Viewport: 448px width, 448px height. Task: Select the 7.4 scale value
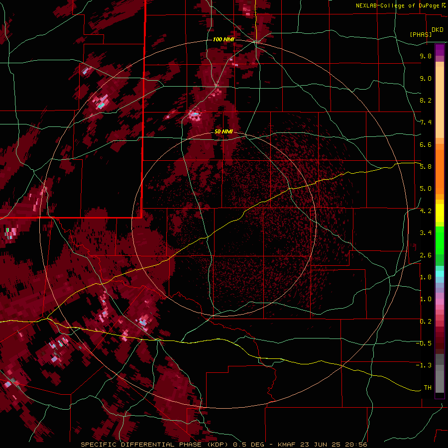(x=426, y=122)
